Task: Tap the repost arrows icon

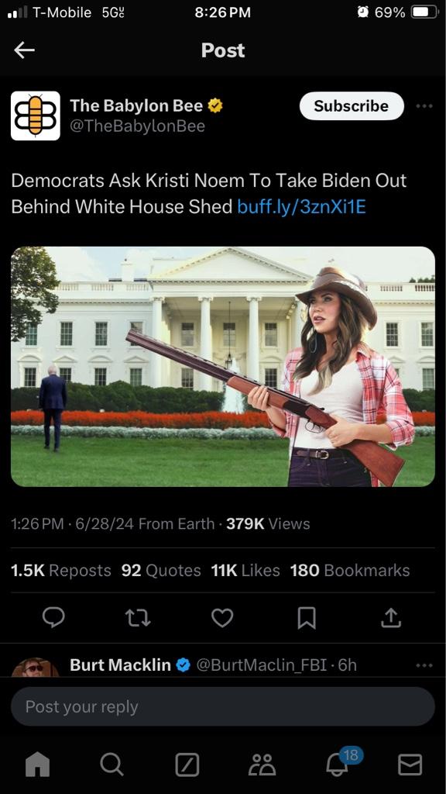Action: coord(138,618)
